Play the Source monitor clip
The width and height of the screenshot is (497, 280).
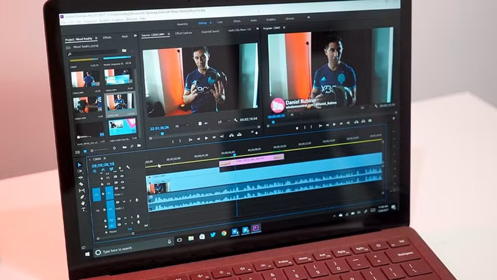pos(206,138)
